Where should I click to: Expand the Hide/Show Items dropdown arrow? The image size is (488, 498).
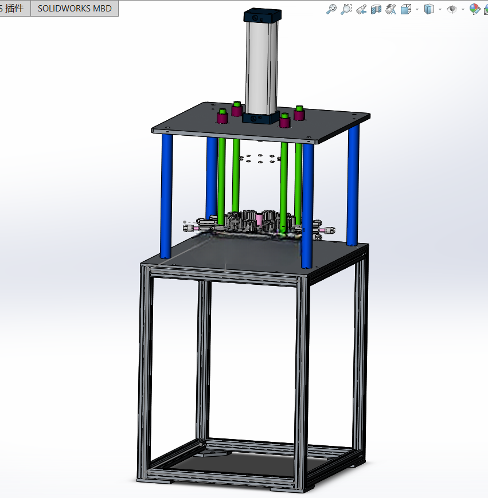point(463,10)
